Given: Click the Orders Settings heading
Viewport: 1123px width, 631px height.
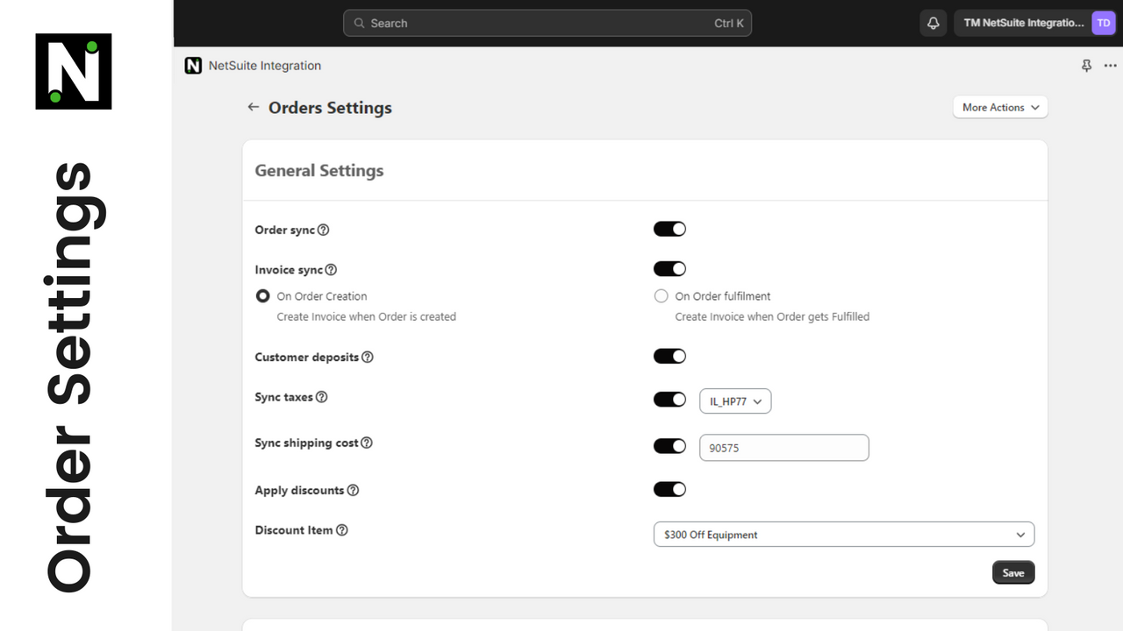Looking at the screenshot, I should click(330, 108).
